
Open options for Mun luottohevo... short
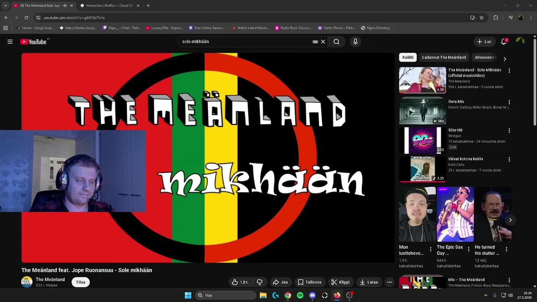pyautogui.click(x=430, y=249)
